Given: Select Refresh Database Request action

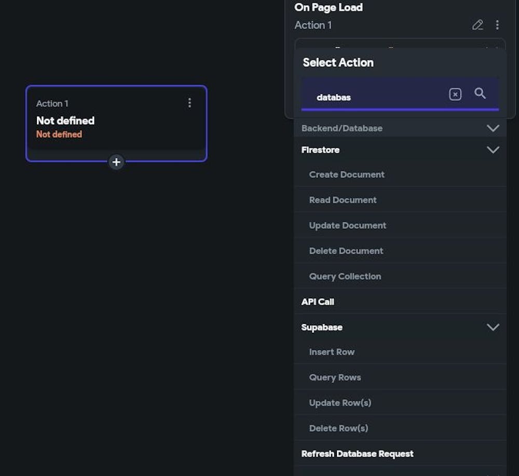Looking at the screenshot, I should click(x=357, y=454).
